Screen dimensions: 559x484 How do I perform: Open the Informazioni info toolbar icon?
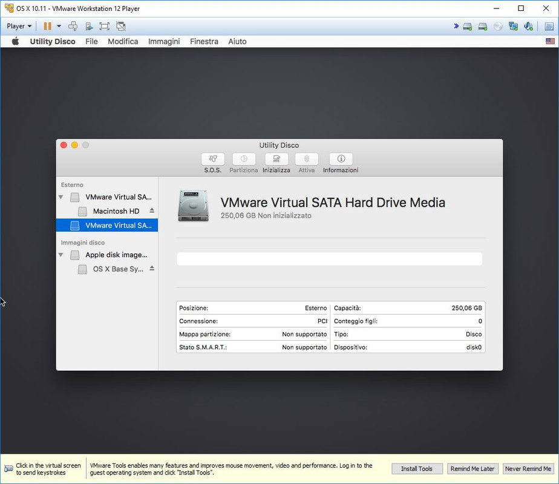pyautogui.click(x=341, y=159)
